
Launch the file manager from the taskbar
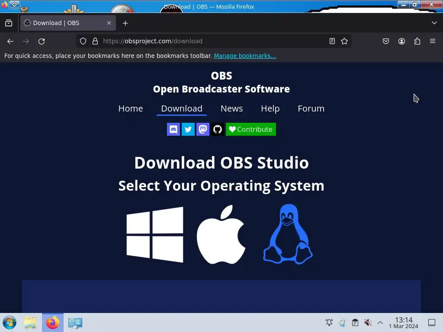[30, 322]
